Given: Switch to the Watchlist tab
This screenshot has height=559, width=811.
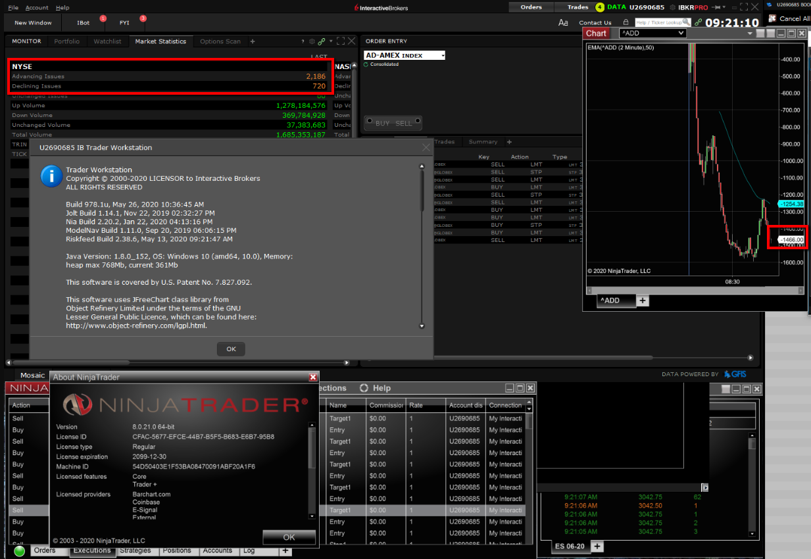Looking at the screenshot, I should (107, 41).
